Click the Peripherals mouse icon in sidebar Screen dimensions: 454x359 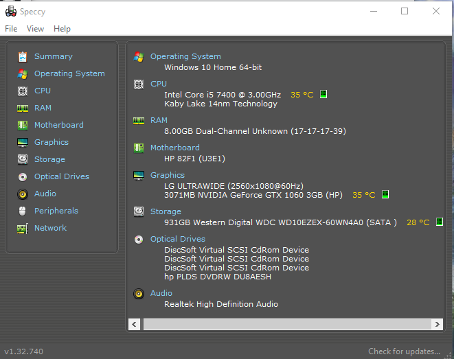click(x=23, y=211)
